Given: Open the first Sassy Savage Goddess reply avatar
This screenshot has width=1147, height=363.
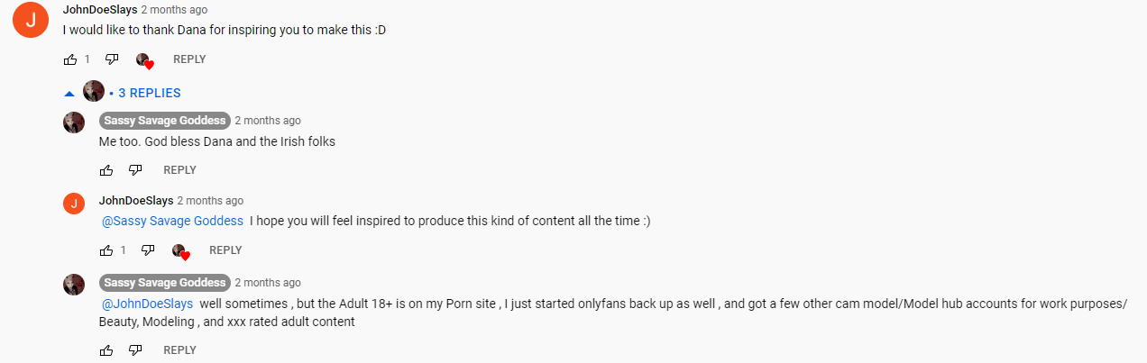Looking at the screenshot, I should coord(74,123).
